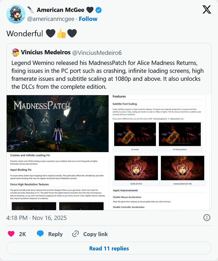The height and width of the screenshot is (261, 218).
Task: Open the @americanmcgee handle link
Action: tap(51, 19)
